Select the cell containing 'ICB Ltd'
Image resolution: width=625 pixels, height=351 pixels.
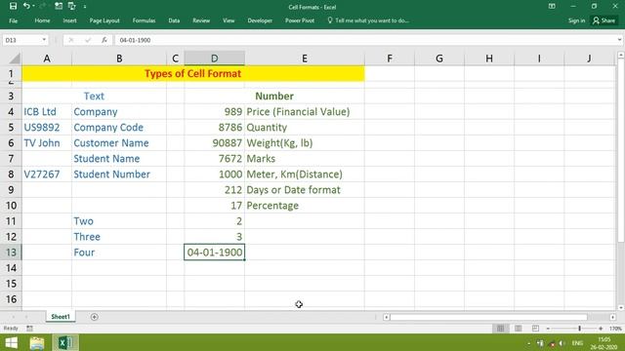coord(47,112)
